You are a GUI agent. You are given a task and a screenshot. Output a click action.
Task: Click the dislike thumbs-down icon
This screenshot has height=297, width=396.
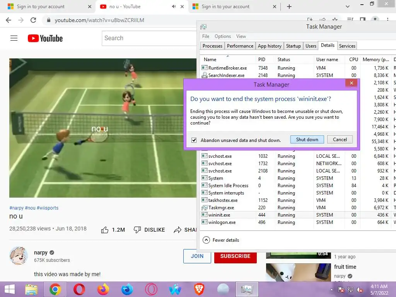pyautogui.click(x=137, y=230)
